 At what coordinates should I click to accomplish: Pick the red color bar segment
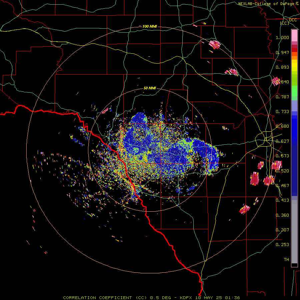pyautogui.click(x=294, y=50)
